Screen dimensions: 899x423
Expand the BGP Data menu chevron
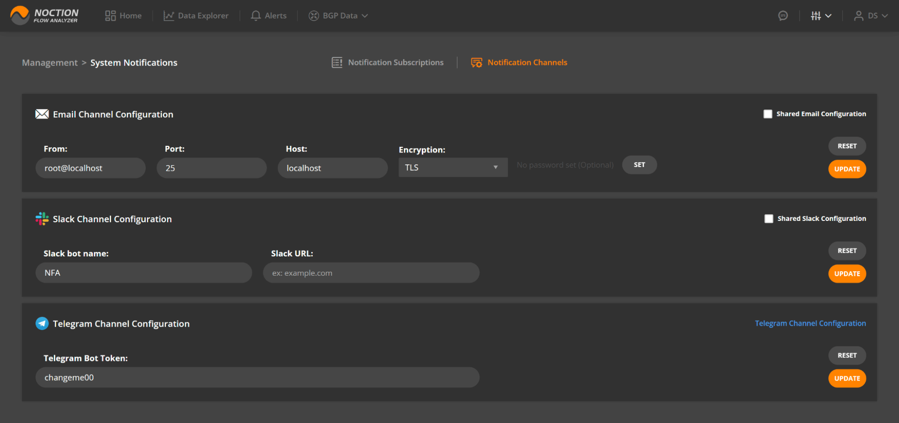click(365, 16)
